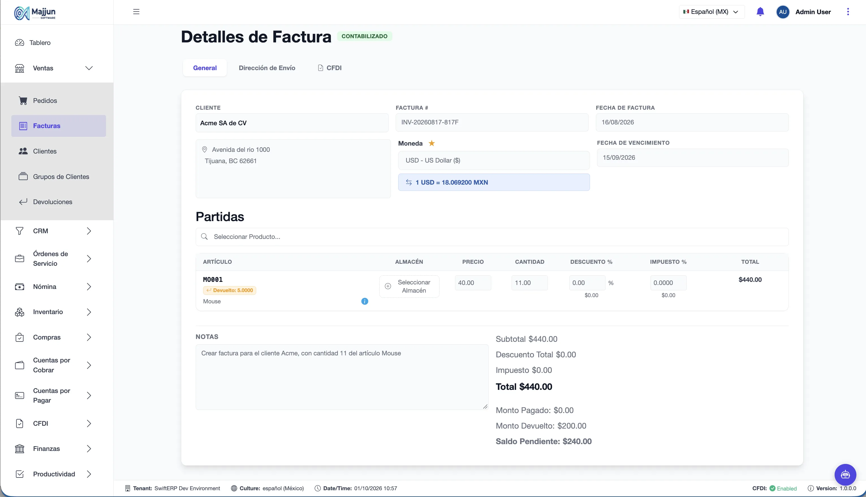Open the vertical three-dot options menu

(848, 12)
